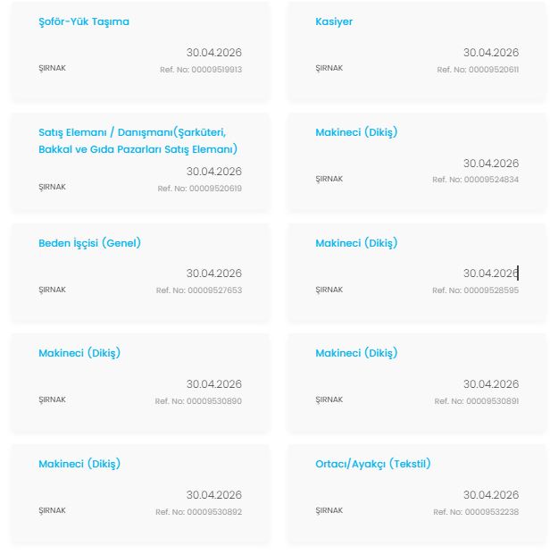Click reference number 00009520619

[200, 189]
